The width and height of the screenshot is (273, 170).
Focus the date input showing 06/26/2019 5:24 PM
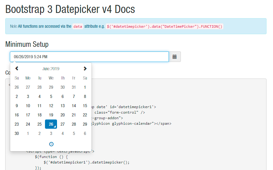[89, 57]
